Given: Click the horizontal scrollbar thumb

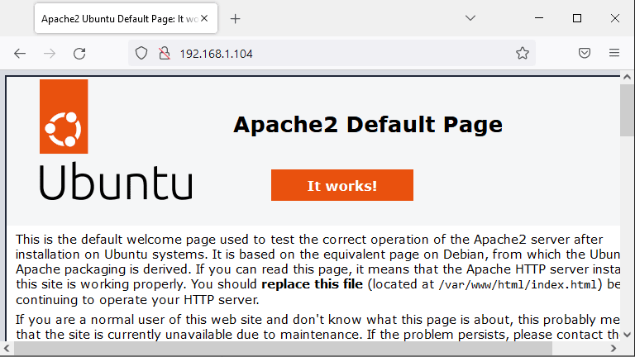Looking at the screenshot, I should pyautogui.click(x=282, y=348).
